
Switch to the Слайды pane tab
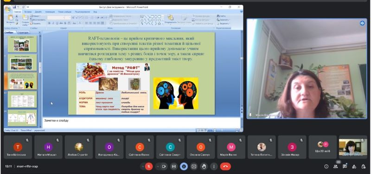point(9,32)
